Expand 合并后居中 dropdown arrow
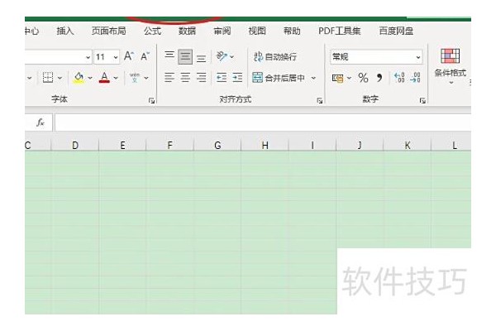Viewport: 496px width, 331px height. tap(314, 78)
